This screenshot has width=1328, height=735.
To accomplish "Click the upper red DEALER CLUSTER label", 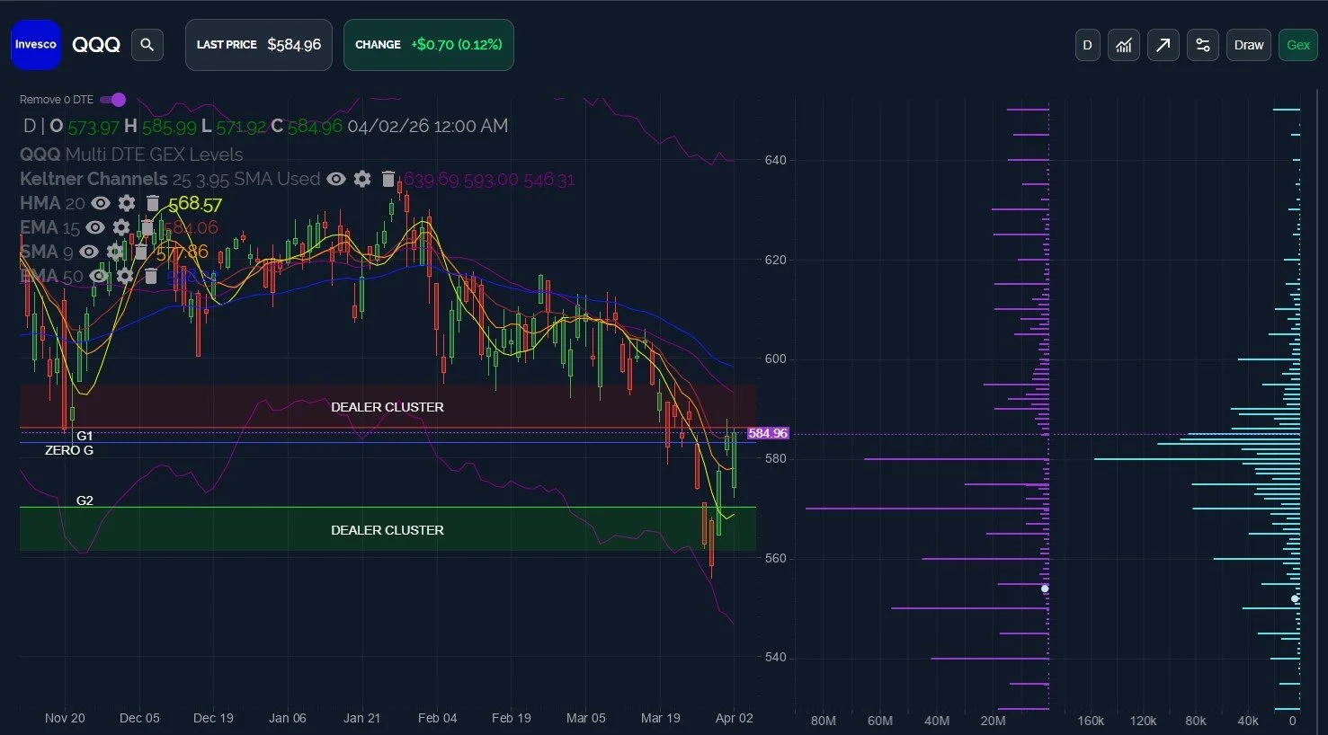I will pyautogui.click(x=388, y=407).
